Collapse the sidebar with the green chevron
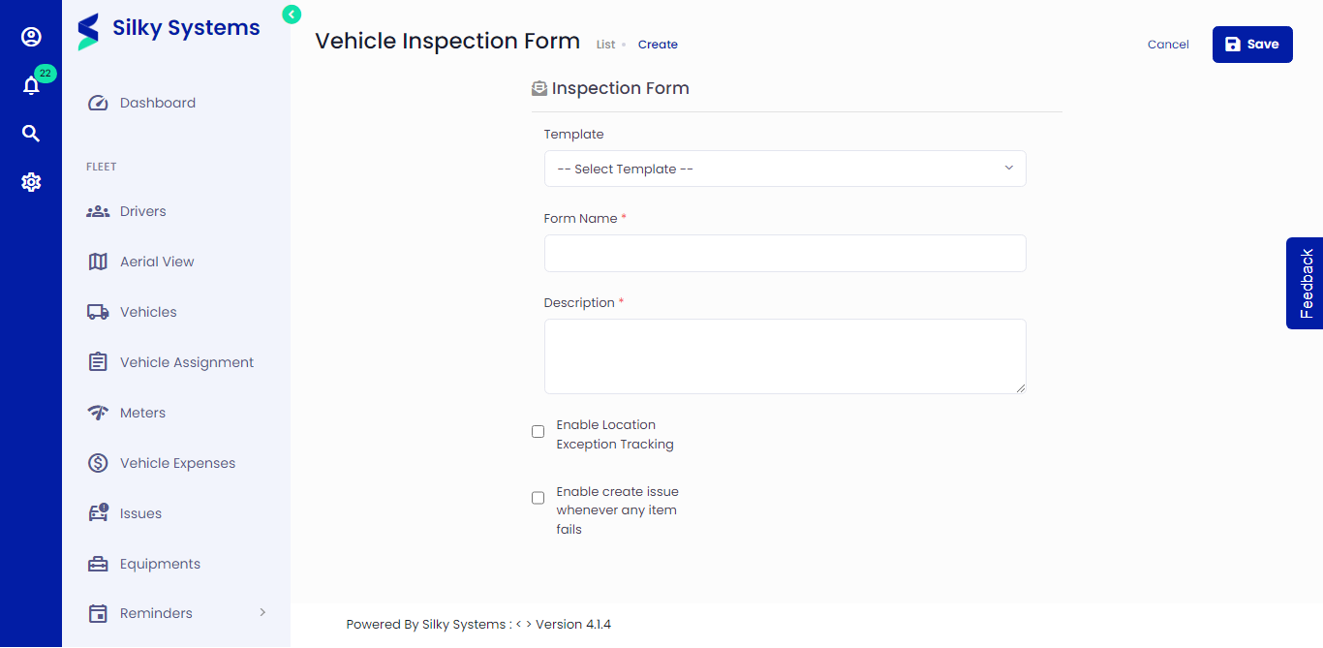This screenshot has height=648, width=1323. (291, 15)
